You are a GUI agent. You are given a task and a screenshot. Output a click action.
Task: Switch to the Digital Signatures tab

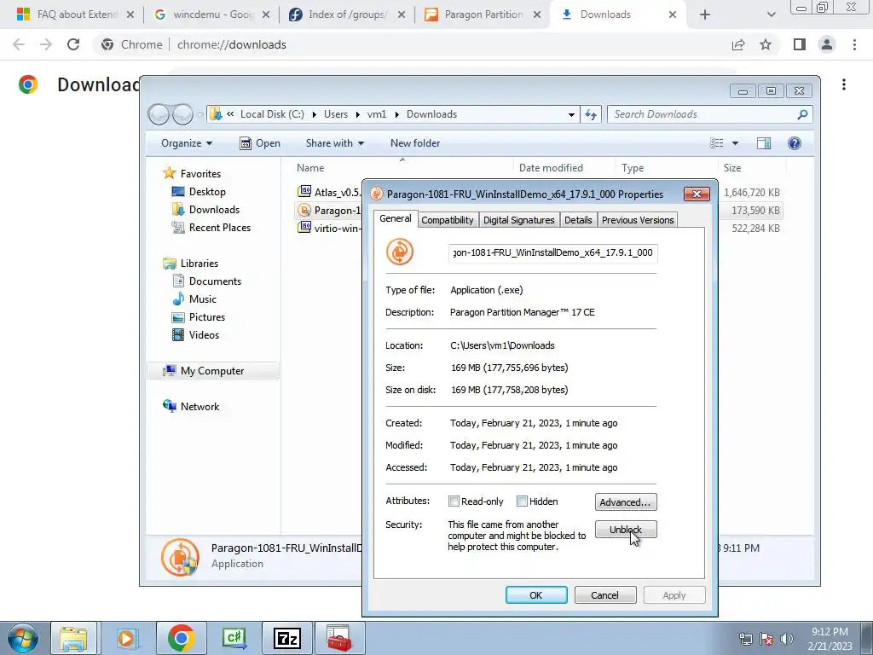click(518, 220)
